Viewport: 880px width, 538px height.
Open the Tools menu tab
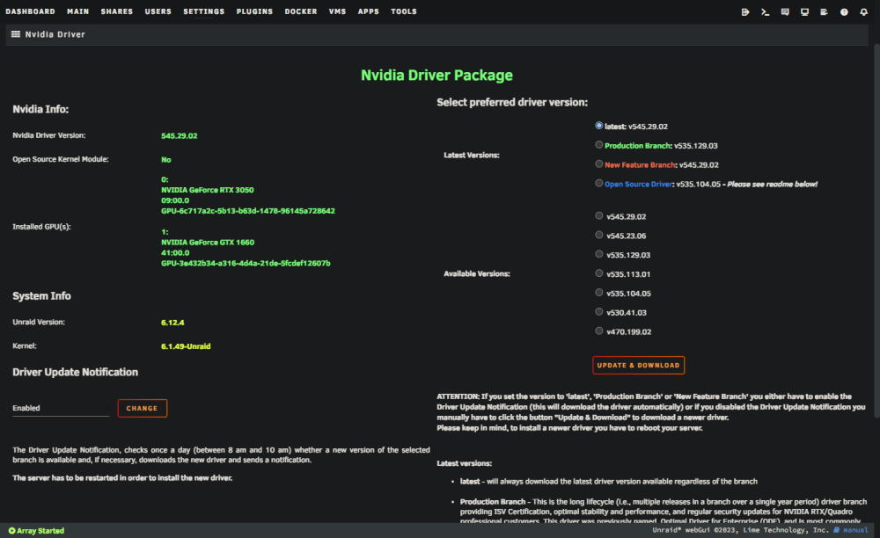404,11
